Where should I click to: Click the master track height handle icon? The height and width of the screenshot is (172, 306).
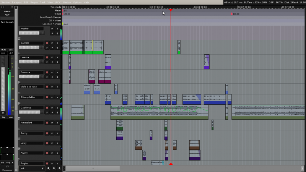tap(20, 39)
